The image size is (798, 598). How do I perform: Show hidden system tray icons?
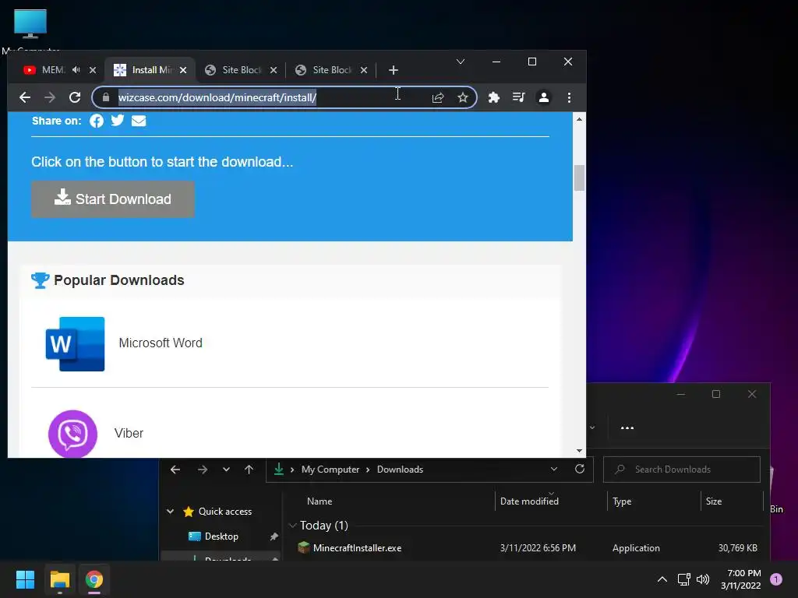tap(662, 579)
